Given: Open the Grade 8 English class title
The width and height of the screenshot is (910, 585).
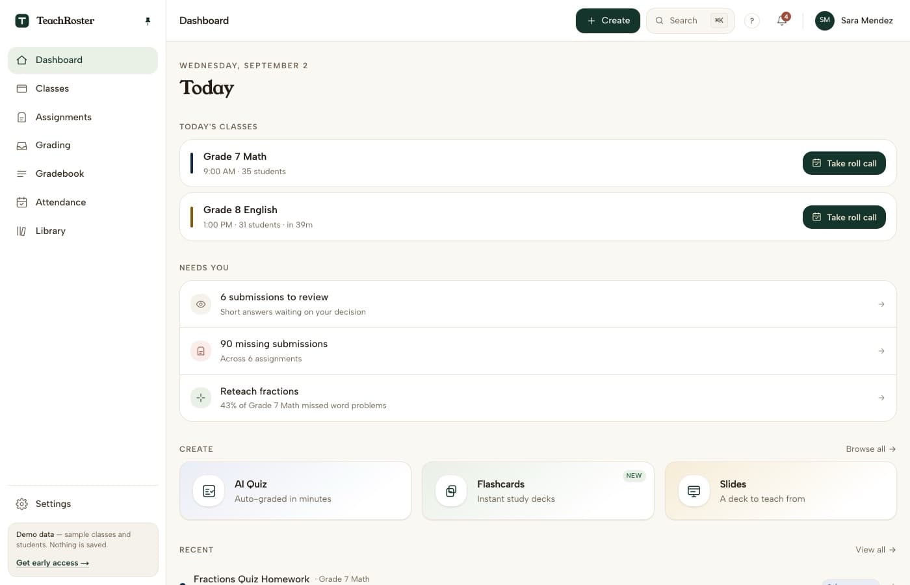Looking at the screenshot, I should click(240, 210).
